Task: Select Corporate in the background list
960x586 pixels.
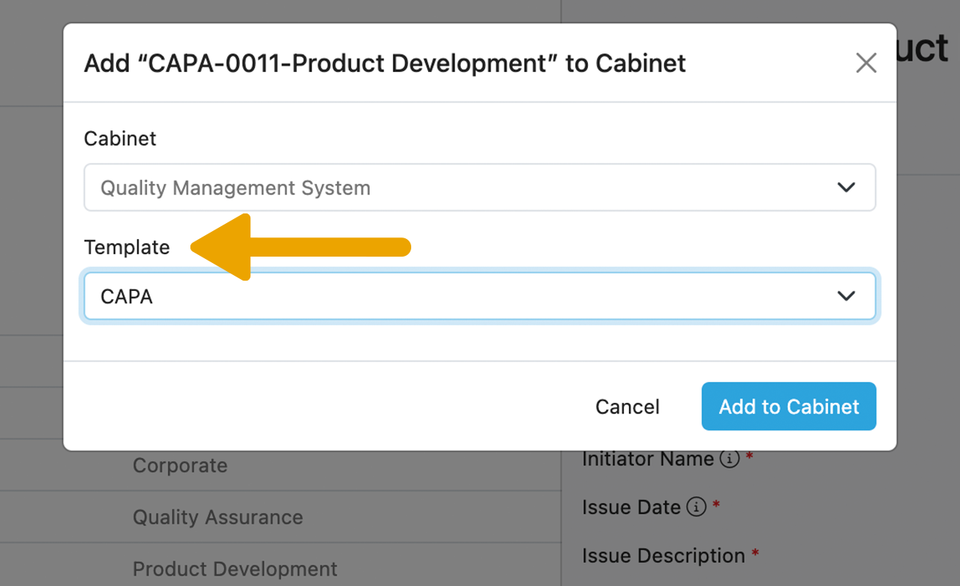Action: 180,465
